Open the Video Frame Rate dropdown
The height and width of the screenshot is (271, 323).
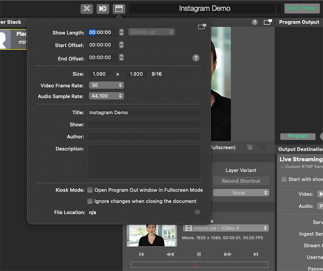106,85
